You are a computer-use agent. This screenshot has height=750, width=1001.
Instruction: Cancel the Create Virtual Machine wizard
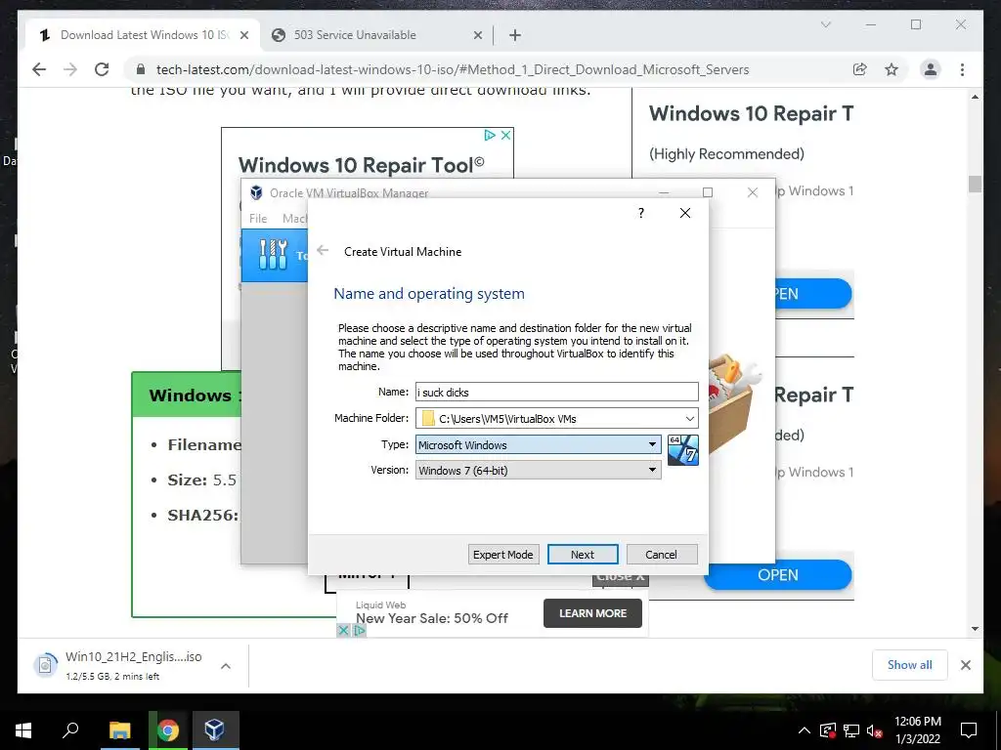pos(662,555)
